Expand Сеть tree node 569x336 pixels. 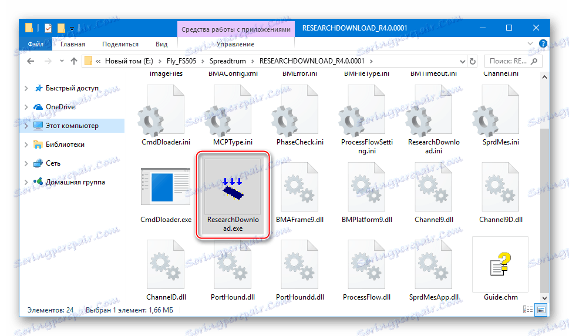tap(26, 164)
